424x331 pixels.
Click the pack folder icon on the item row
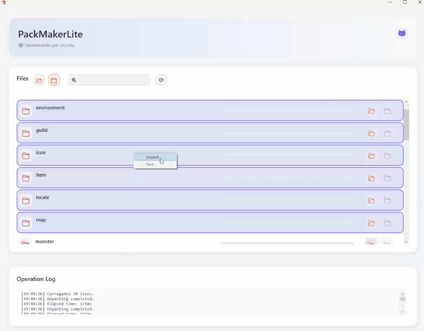(x=387, y=178)
